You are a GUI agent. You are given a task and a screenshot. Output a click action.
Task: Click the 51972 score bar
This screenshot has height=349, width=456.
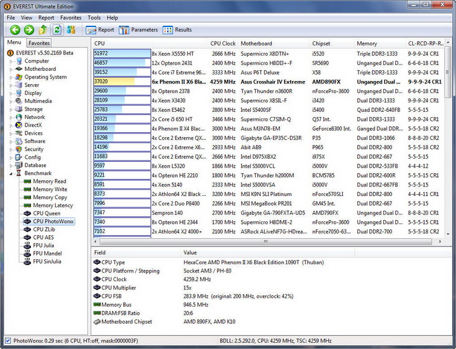click(x=122, y=53)
